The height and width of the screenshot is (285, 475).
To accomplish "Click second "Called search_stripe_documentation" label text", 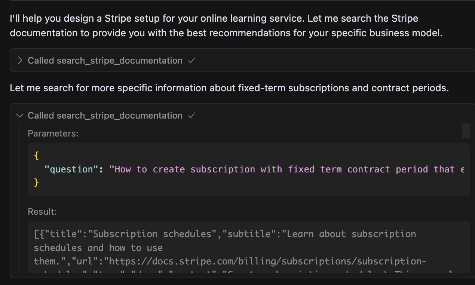I will coord(105,116).
